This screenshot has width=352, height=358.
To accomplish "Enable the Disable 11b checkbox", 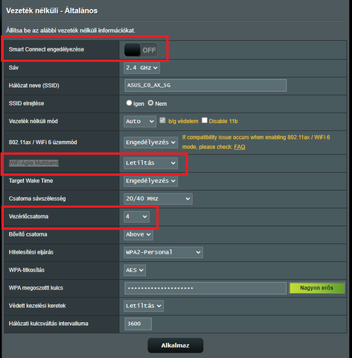I will click(x=205, y=120).
